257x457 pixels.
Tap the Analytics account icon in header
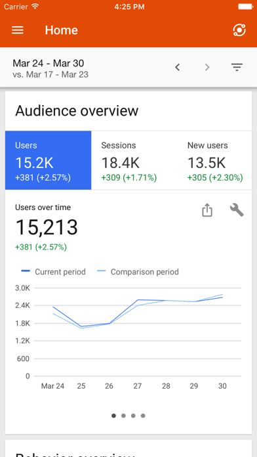[239, 30]
